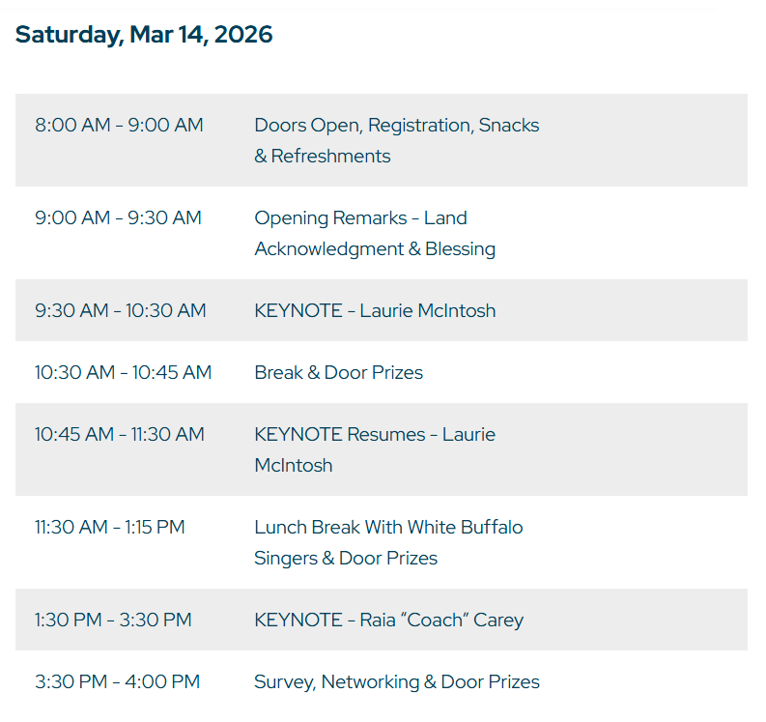The width and height of the screenshot is (766, 722).
Task: Select the 3:30 PM - 4:00 PM time slot
Action: (x=117, y=682)
